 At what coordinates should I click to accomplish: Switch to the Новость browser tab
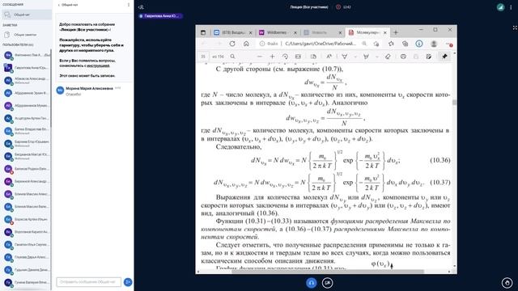pos(322,32)
